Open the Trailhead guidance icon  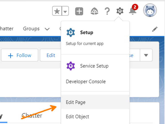[x=94, y=11]
